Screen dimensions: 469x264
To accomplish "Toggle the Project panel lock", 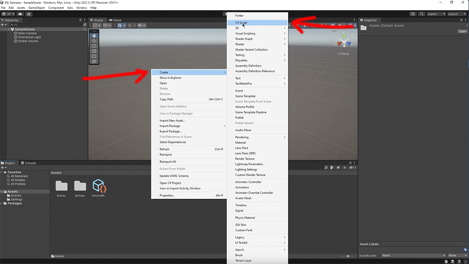I will (x=351, y=163).
